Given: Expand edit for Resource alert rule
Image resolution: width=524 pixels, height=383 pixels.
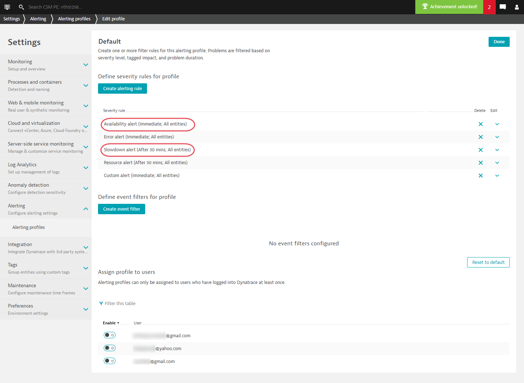Looking at the screenshot, I should tap(497, 163).
